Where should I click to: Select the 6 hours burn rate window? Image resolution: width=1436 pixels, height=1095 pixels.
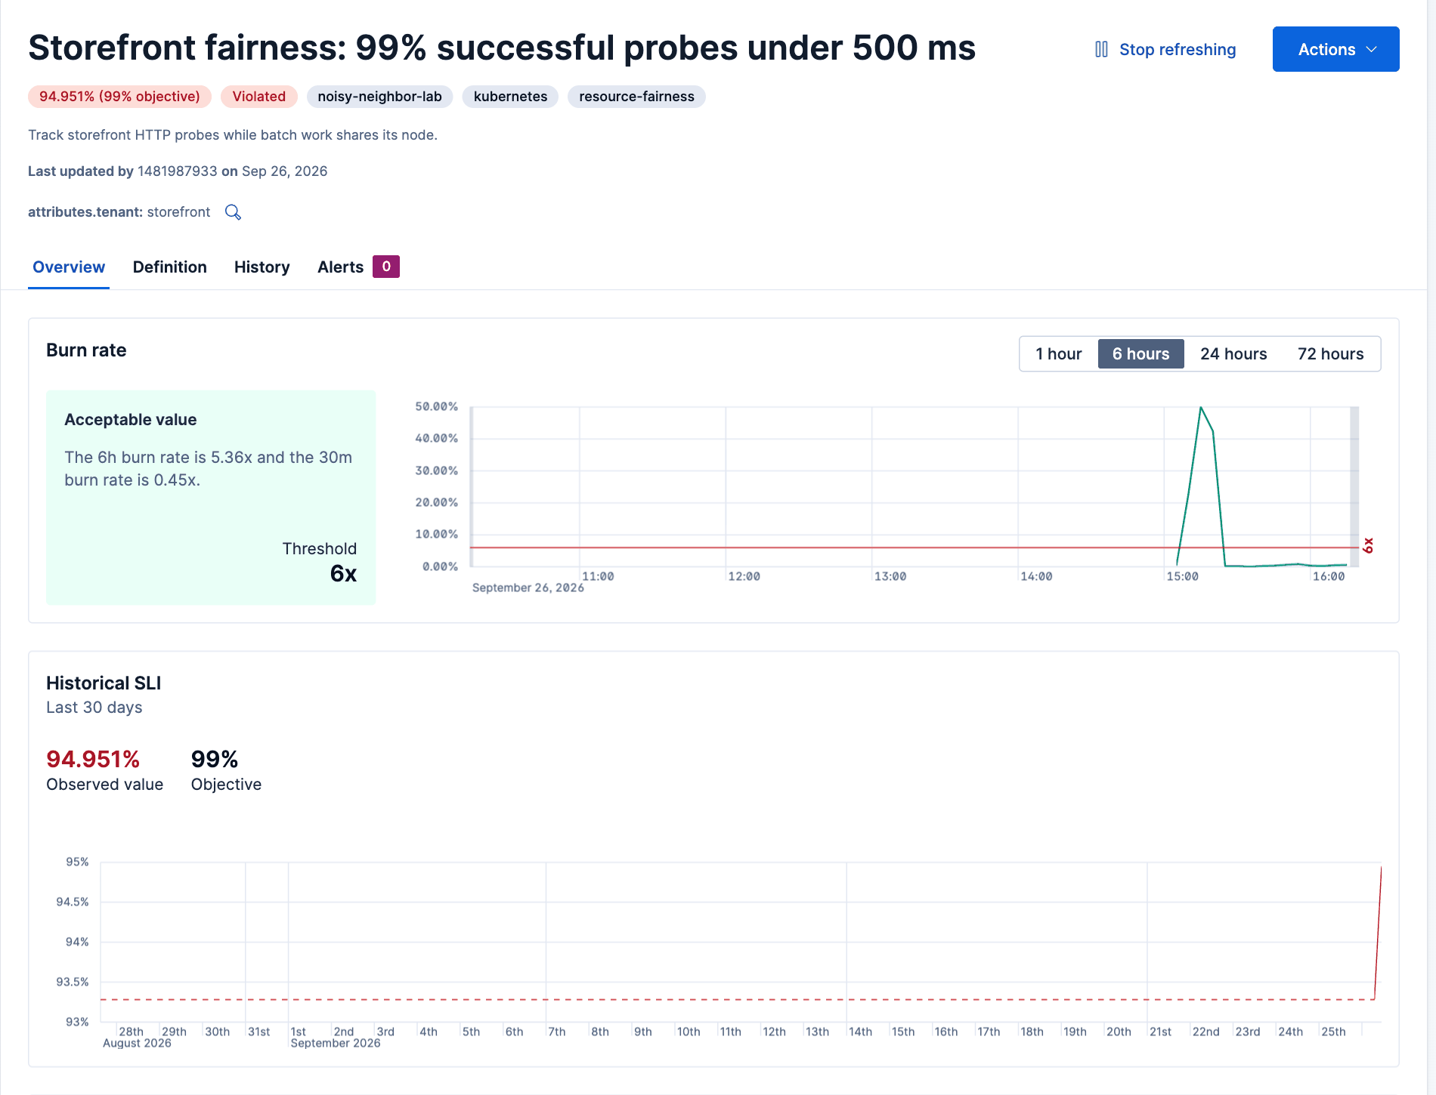coord(1140,354)
